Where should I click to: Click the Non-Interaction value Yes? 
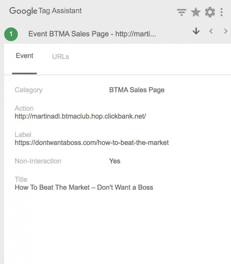click(x=114, y=161)
